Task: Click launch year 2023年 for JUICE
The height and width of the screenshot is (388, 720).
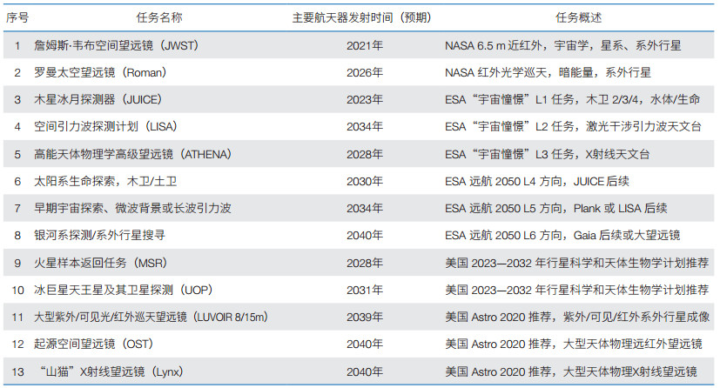Action: pyautogui.click(x=365, y=99)
